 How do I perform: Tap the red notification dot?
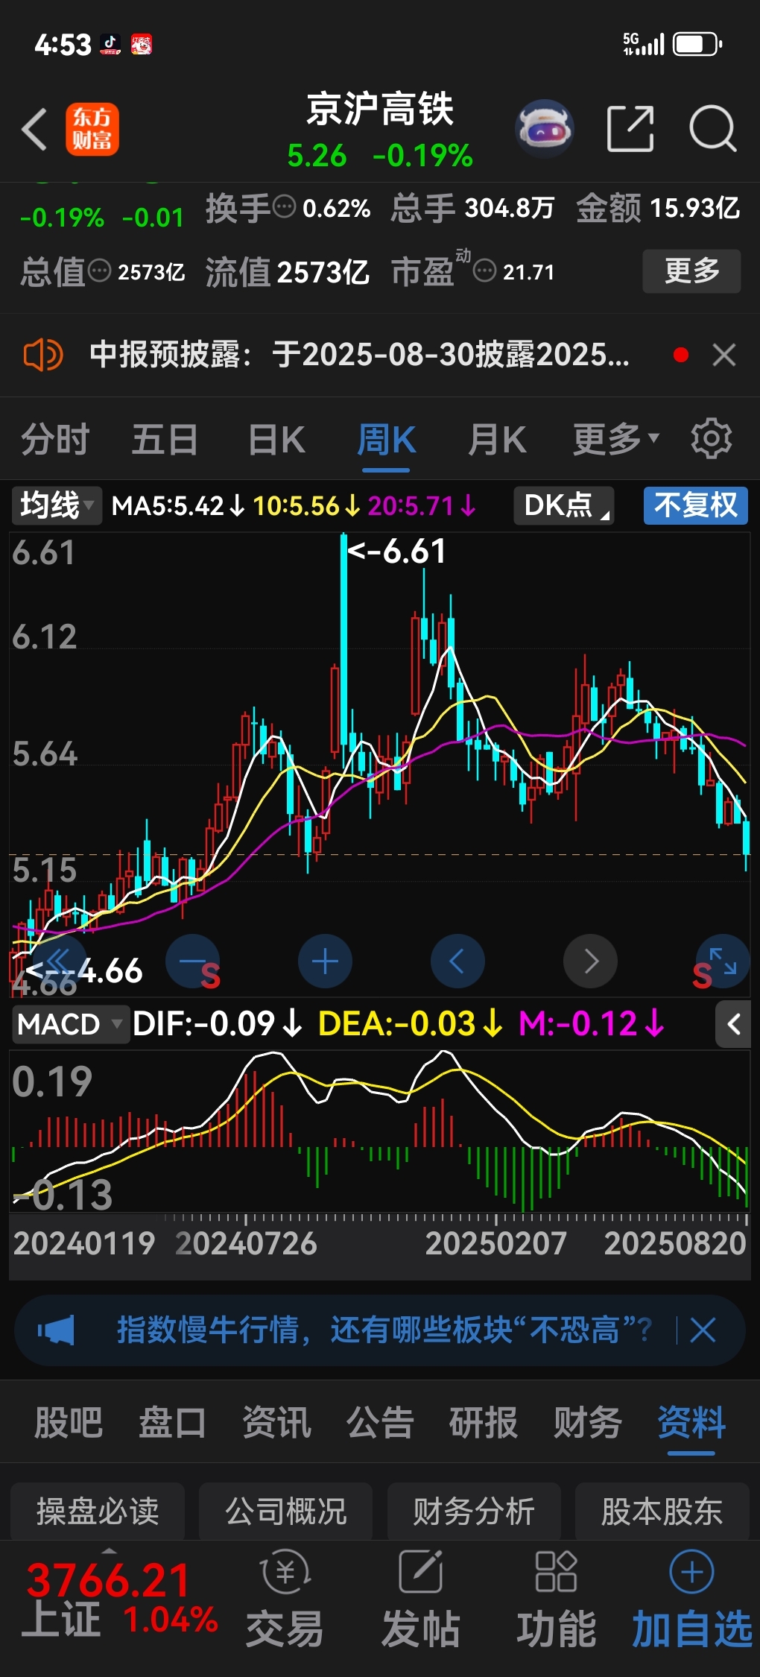point(680,355)
